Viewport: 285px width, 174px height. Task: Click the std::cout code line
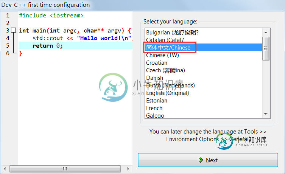(83, 38)
